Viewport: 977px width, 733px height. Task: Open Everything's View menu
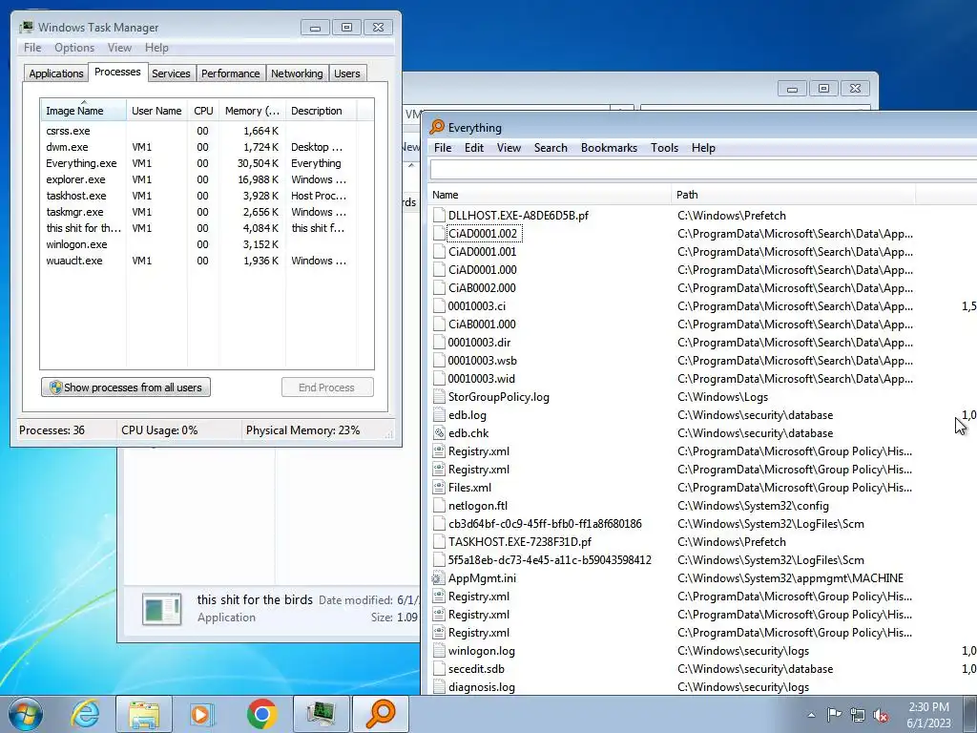[x=509, y=148]
